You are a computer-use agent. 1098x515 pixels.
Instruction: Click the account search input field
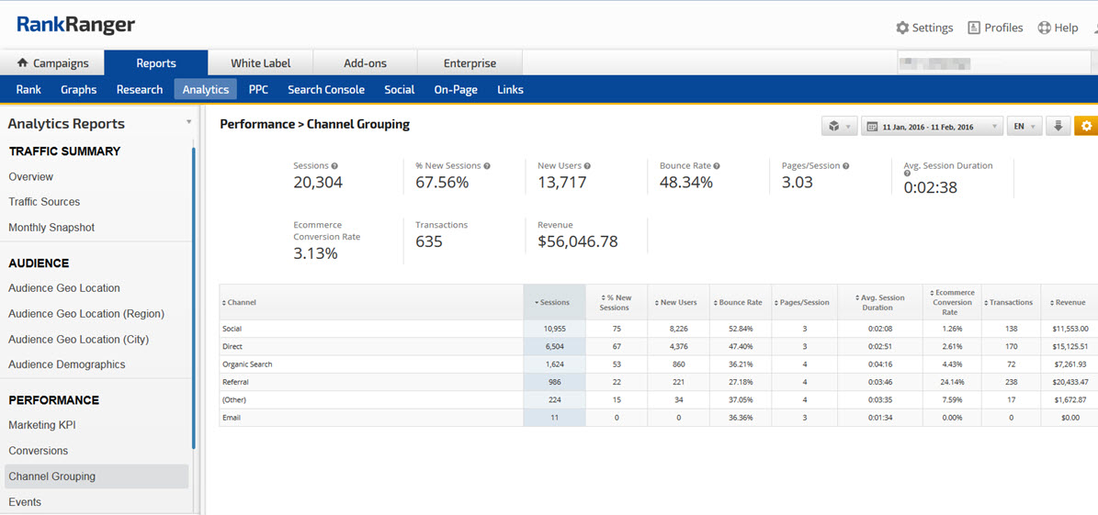(992, 63)
